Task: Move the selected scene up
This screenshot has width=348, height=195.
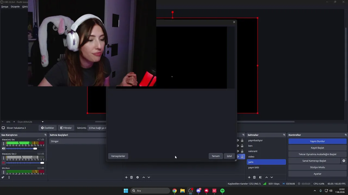Action: (x=267, y=177)
